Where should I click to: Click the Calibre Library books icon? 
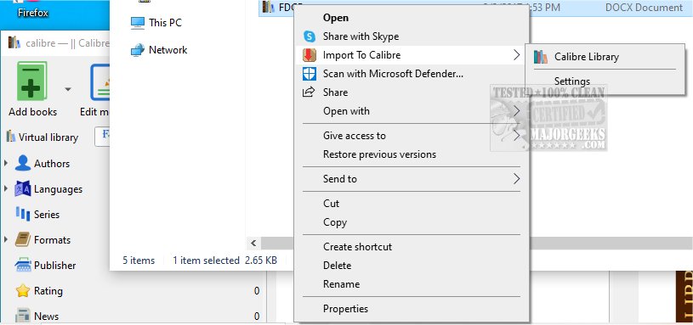point(540,57)
